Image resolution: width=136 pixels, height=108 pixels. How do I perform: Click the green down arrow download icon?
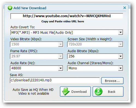[x=66, y=91]
